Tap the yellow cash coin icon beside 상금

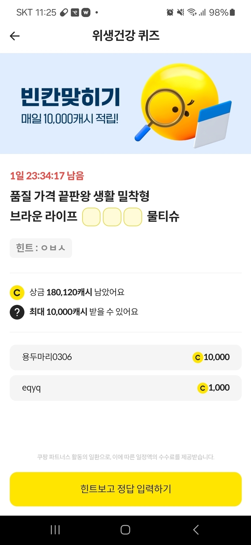point(17,293)
